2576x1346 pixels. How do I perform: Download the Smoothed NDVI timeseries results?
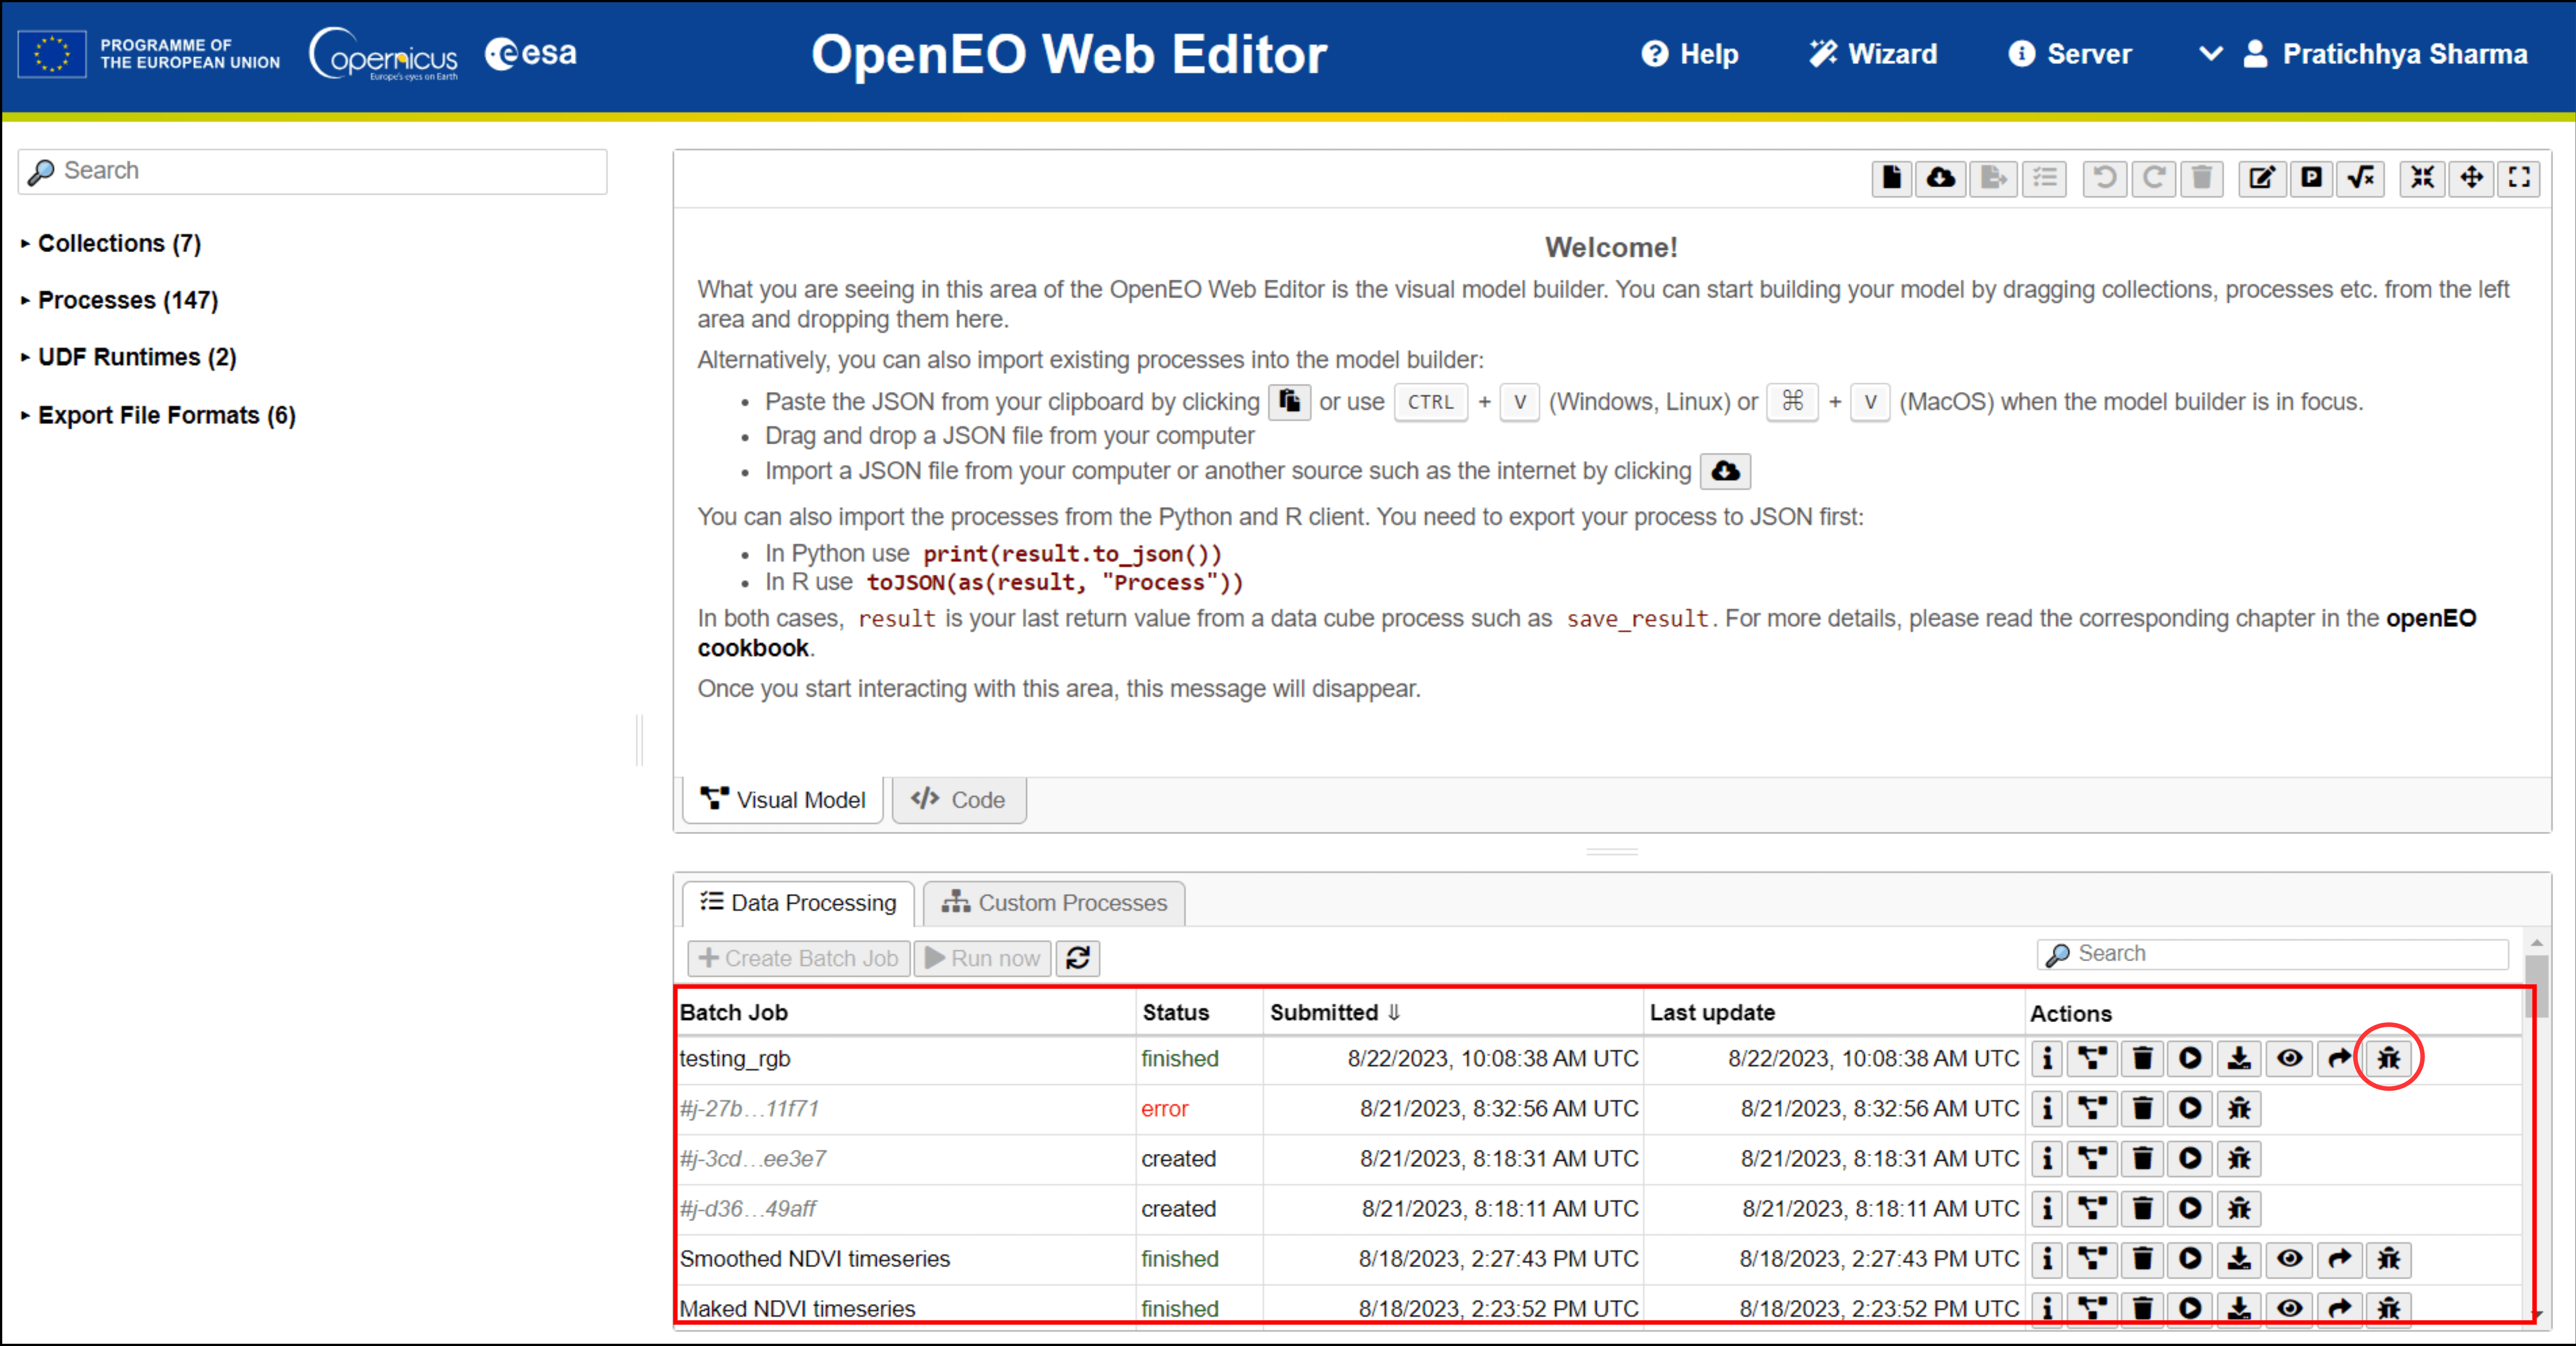[x=2239, y=1258]
